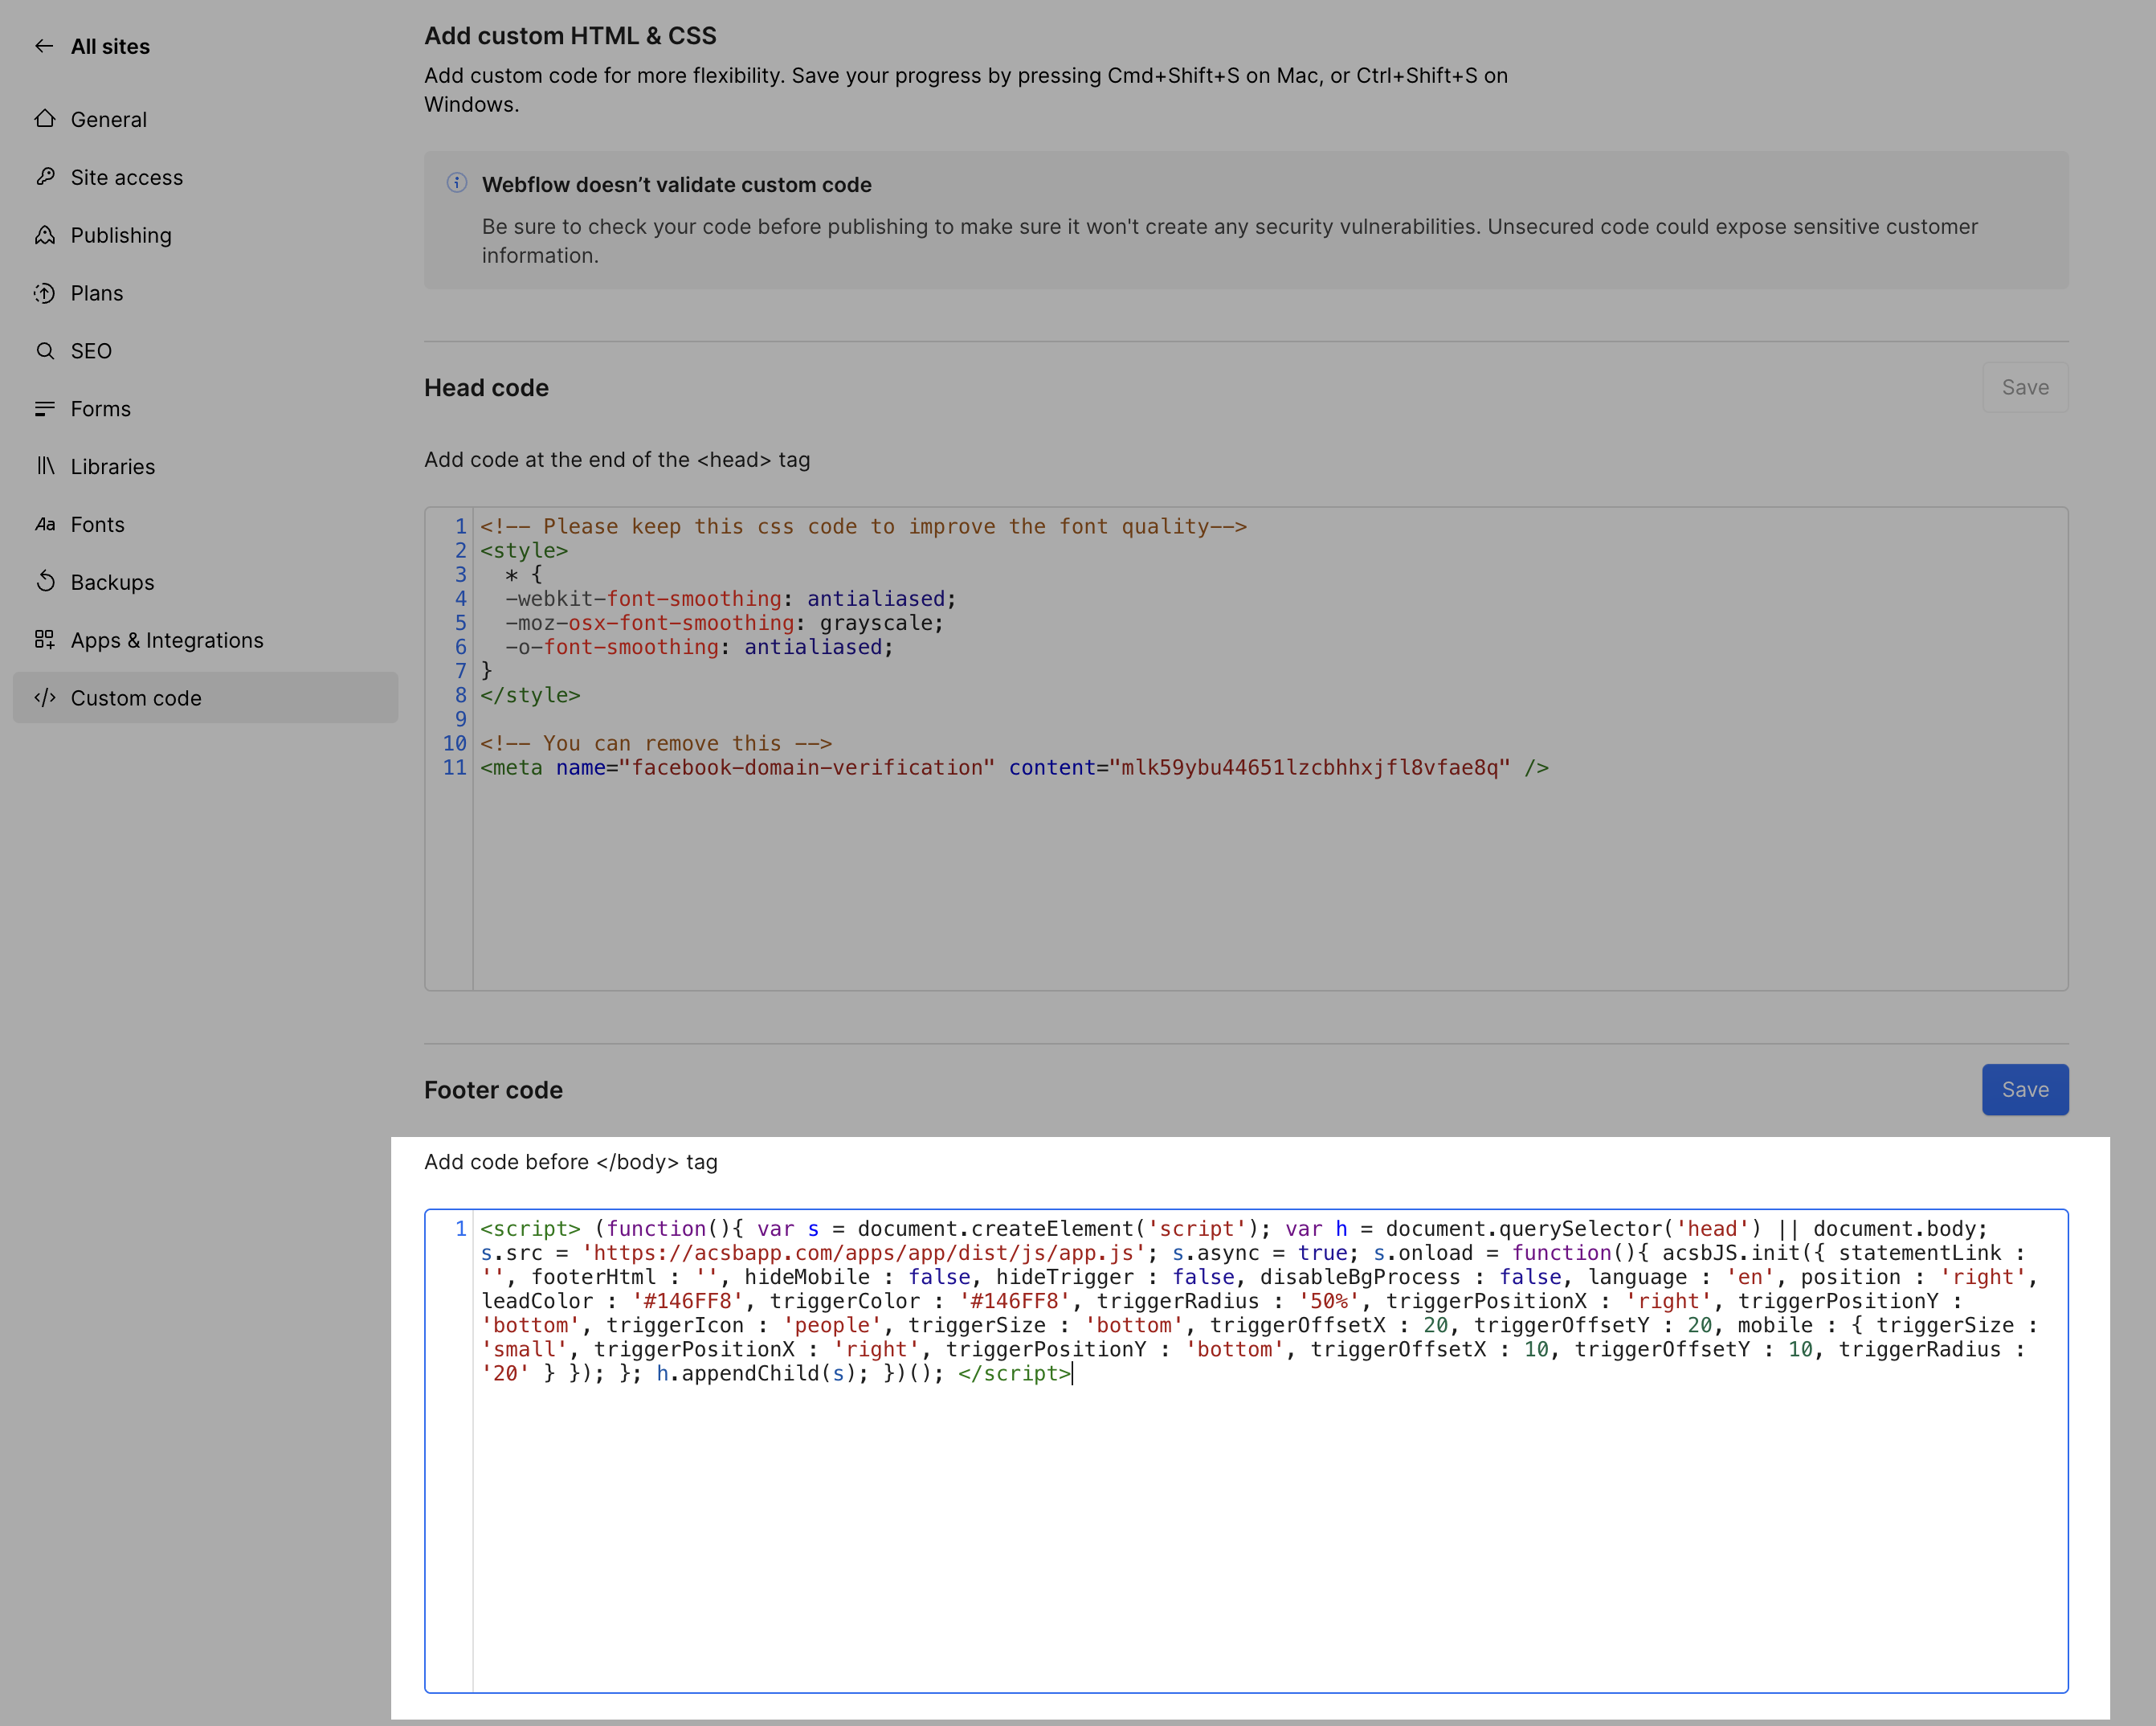Click the back arrow next to All sites
2156x1726 pixels.
(x=44, y=46)
